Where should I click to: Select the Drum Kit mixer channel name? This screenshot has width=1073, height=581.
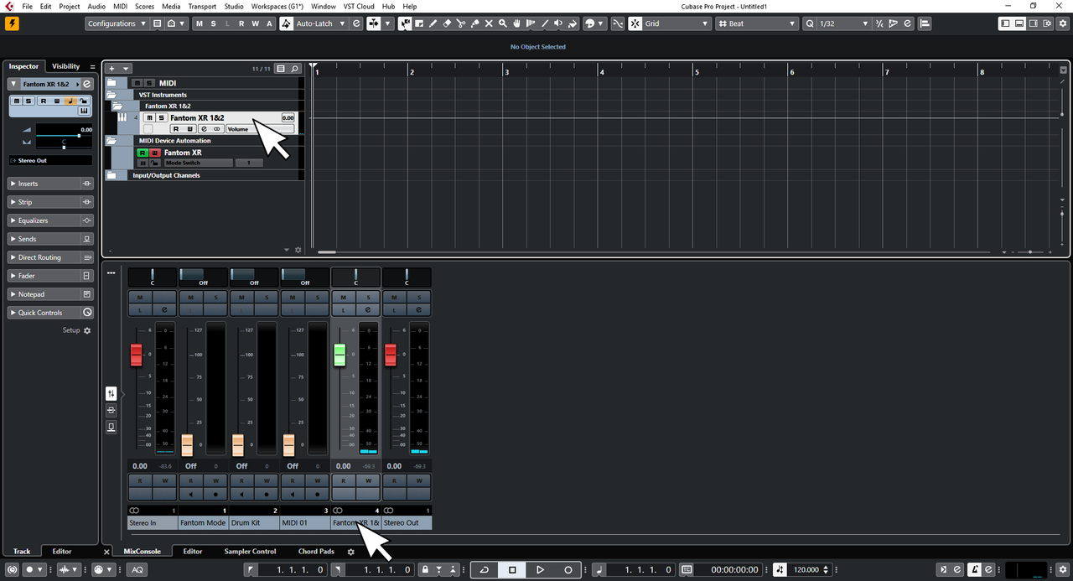(253, 522)
